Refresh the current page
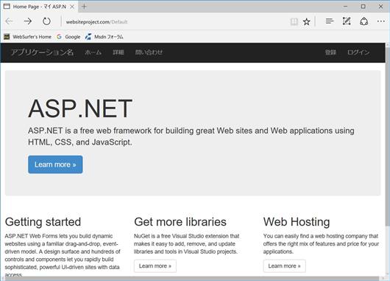 click(46, 21)
